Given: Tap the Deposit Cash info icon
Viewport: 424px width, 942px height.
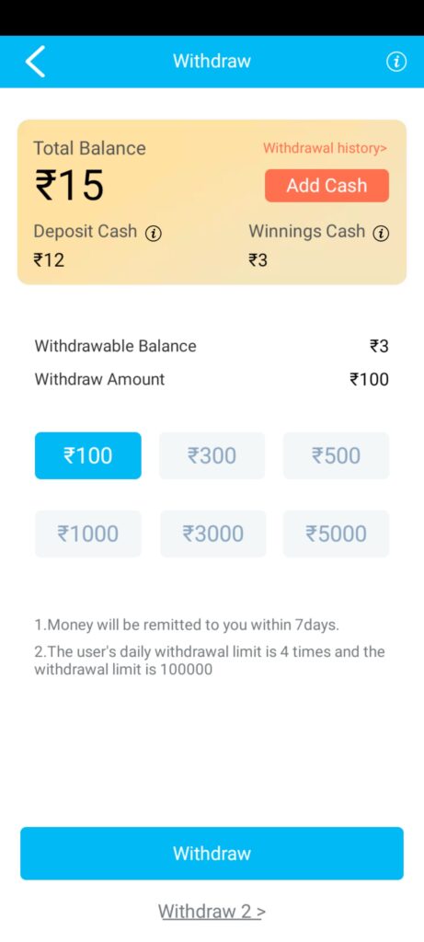Looking at the screenshot, I should point(154,234).
